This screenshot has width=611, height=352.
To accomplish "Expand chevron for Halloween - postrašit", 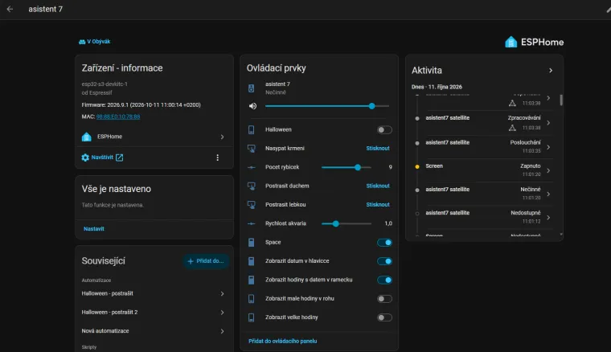I will [x=222, y=293].
